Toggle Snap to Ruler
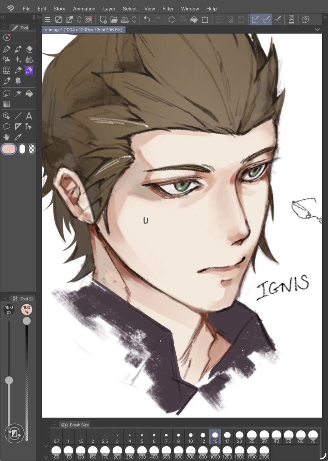Screen dimensions: 328x461 [255, 20]
